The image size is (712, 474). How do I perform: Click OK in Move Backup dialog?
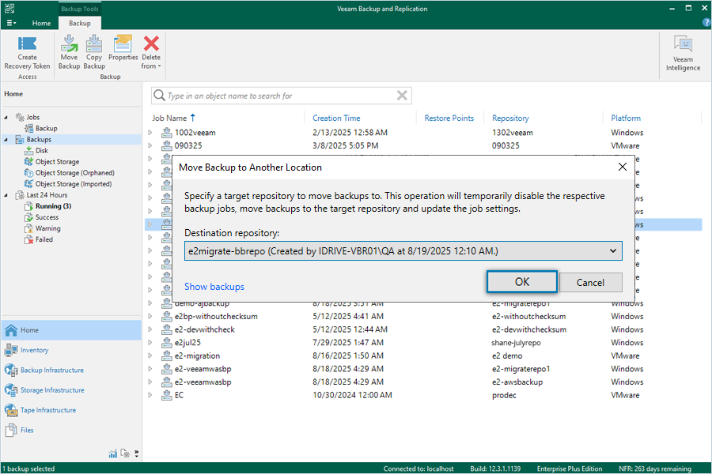[522, 282]
